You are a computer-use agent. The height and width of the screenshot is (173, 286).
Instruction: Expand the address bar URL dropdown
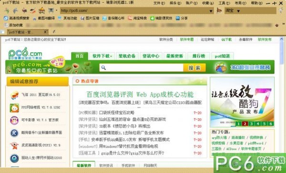coord(211,11)
